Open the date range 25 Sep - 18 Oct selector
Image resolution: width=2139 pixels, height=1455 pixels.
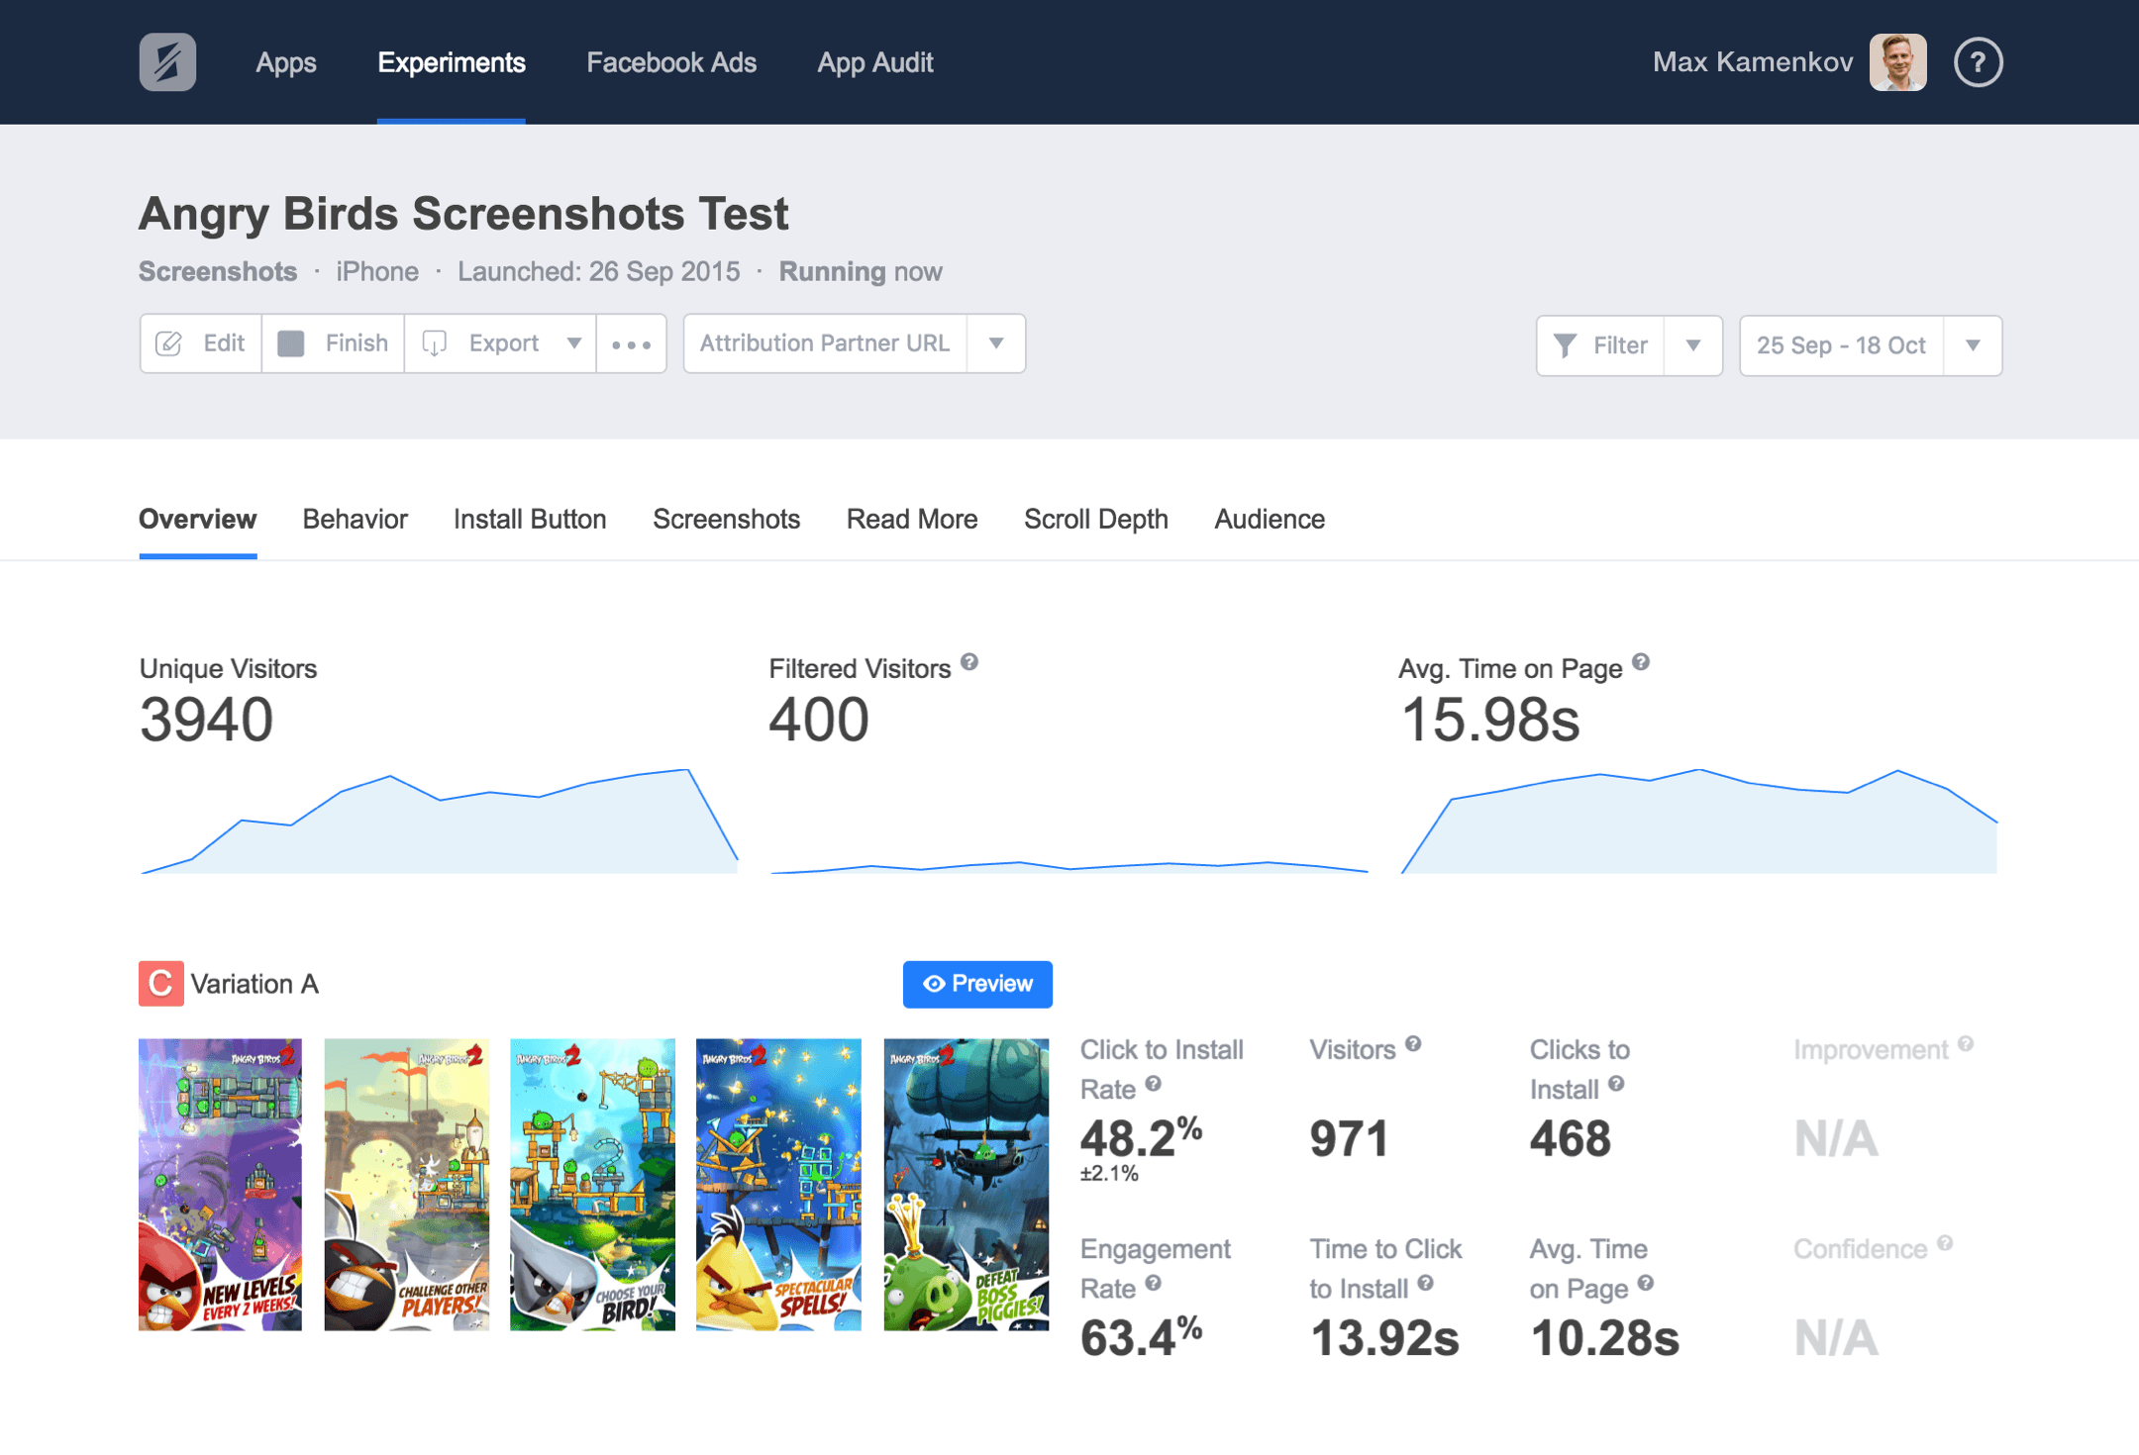1840,345
